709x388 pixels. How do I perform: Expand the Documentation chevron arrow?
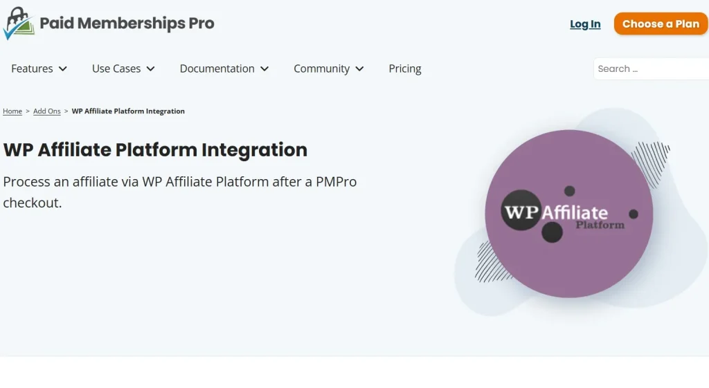pos(264,68)
